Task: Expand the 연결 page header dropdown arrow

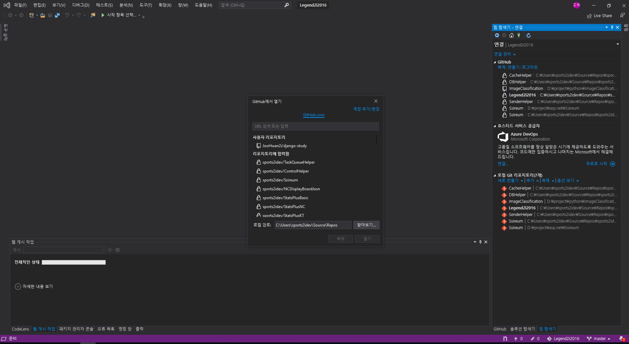Action: [618, 44]
